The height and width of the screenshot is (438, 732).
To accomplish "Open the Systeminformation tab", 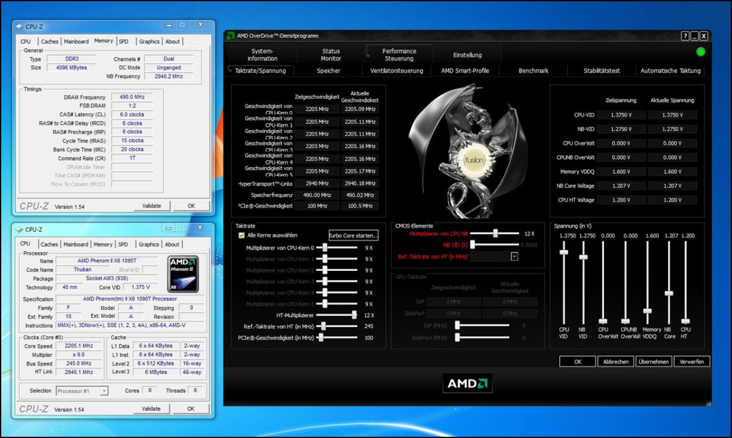I will click(262, 55).
